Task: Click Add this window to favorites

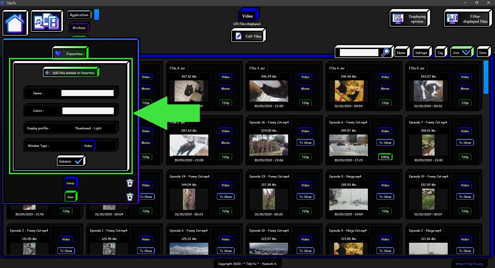Action: (x=71, y=73)
